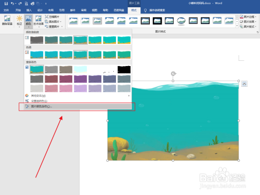Open the Reset Picture (重置图片) dropdown arrow

[x=62, y=27]
